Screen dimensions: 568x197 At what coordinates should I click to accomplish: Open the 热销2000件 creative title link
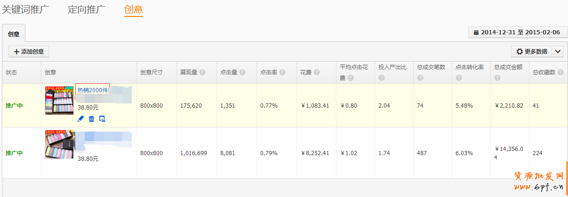point(92,90)
